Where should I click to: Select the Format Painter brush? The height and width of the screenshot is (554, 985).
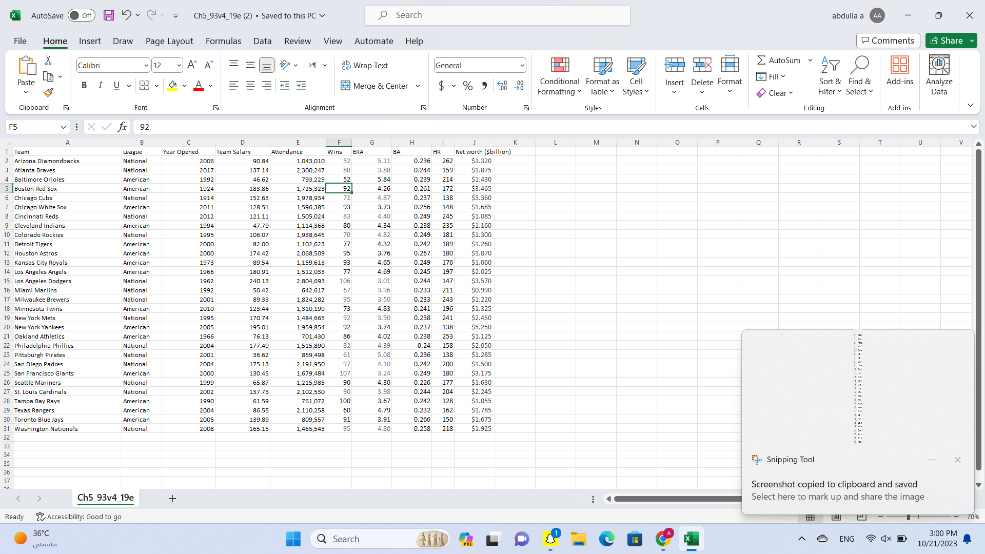[48, 92]
